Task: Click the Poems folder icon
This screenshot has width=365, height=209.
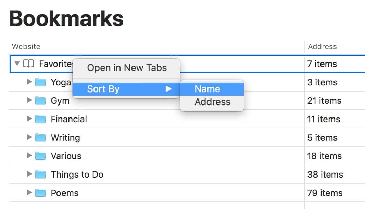Action: pos(40,193)
